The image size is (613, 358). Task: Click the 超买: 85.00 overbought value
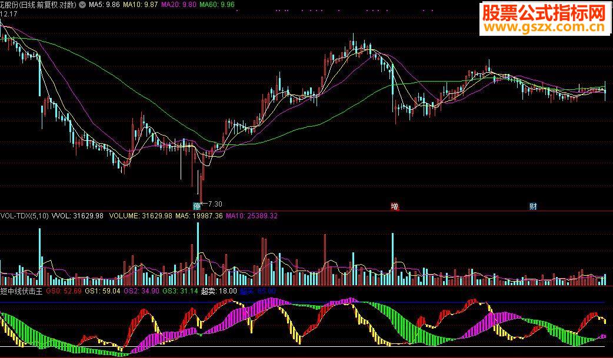coord(258,291)
